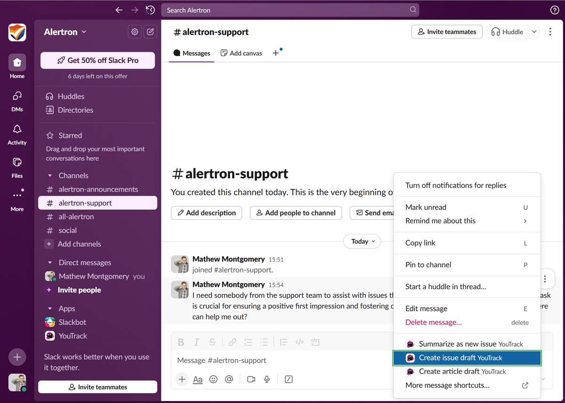Open help with the question mark icon

[x=555, y=10]
